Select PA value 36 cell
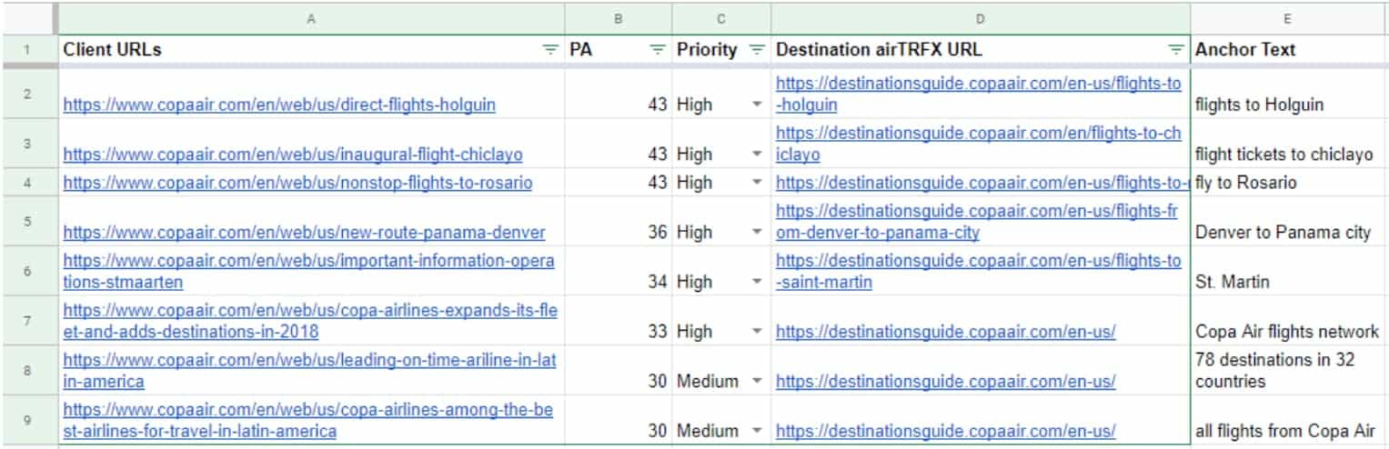 (x=619, y=221)
